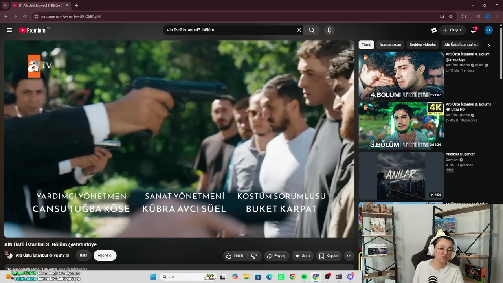This screenshot has height=283, width=503.
Task: Open Task View on the taskbar
Action: click(x=223, y=277)
